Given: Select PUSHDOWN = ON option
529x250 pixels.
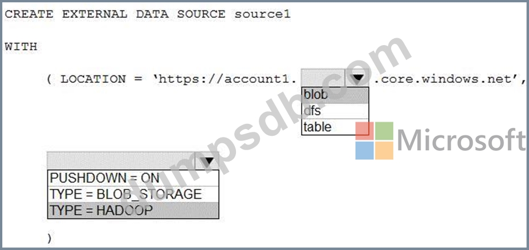Looking at the screenshot, I should pos(133,178).
